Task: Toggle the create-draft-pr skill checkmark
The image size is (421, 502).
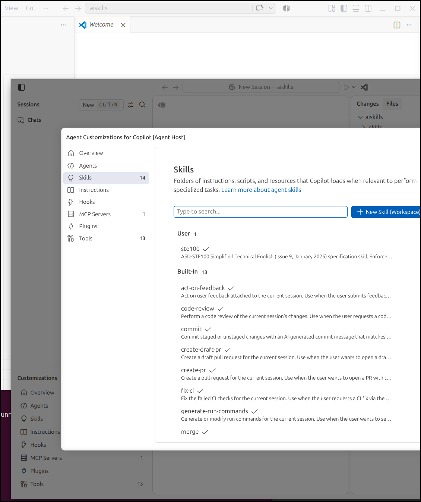Action: coord(228,350)
